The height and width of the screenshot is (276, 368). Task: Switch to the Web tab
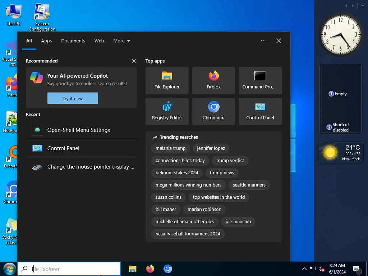(99, 41)
